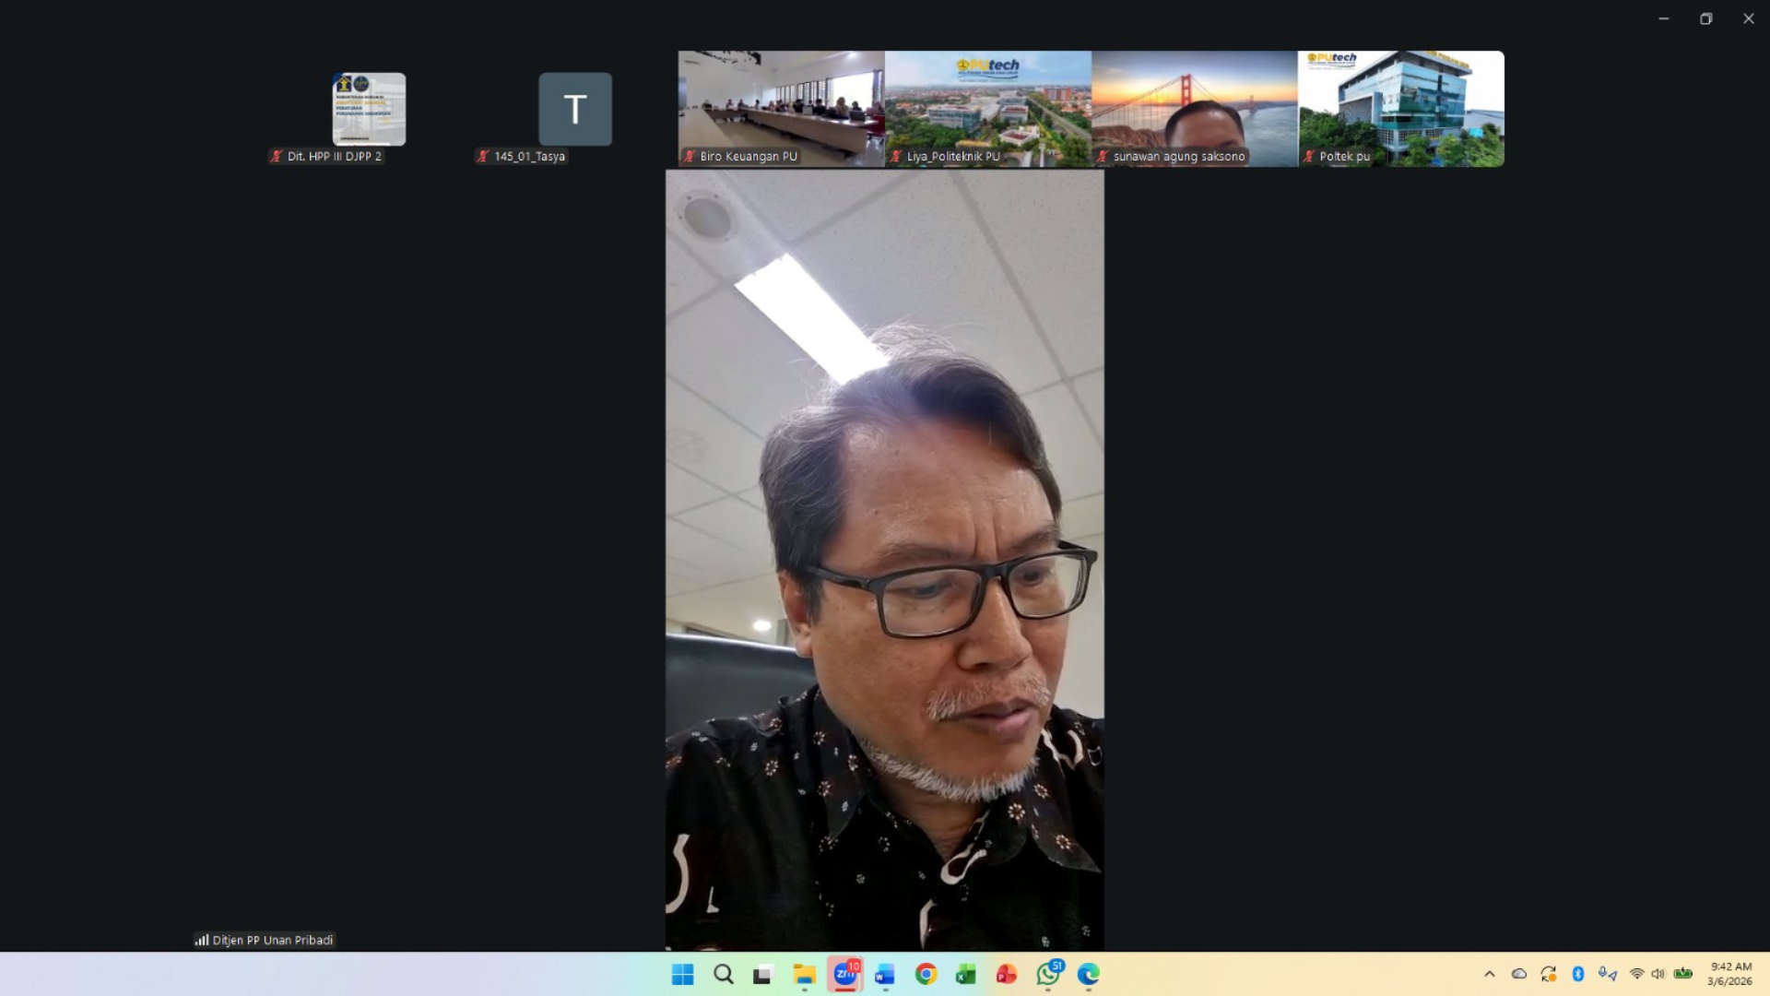Click 145_01_Tasya participant avatar

point(574,109)
